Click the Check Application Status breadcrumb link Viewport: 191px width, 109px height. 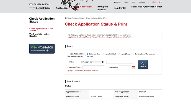(75, 18)
